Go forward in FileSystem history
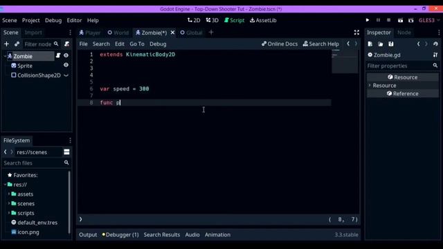The image size is (443, 249). pyautogui.click(x=12, y=152)
